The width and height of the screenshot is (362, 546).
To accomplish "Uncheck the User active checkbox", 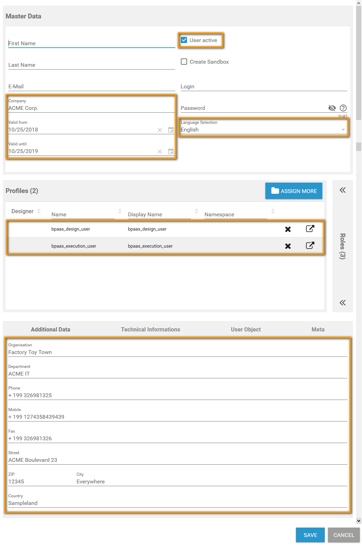I will 184,40.
